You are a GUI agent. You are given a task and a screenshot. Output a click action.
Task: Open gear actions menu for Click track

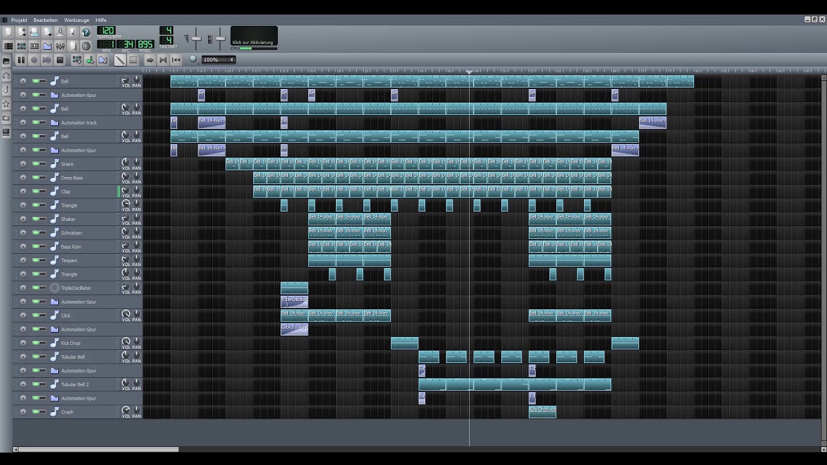[x=23, y=315]
